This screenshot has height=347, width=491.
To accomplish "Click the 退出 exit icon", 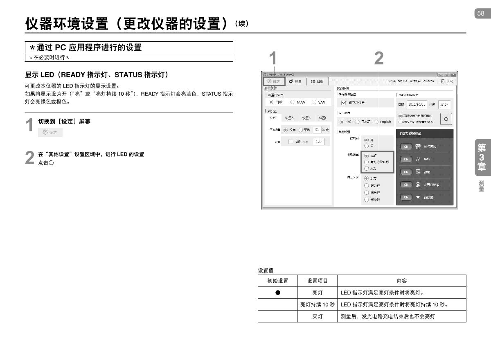I will coord(446,81).
